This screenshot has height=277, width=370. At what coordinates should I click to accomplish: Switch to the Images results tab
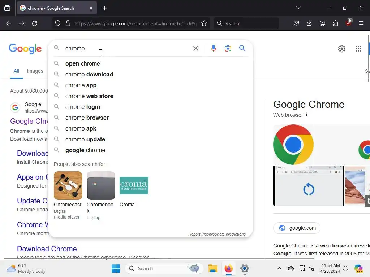pyautogui.click(x=35, y=71)
